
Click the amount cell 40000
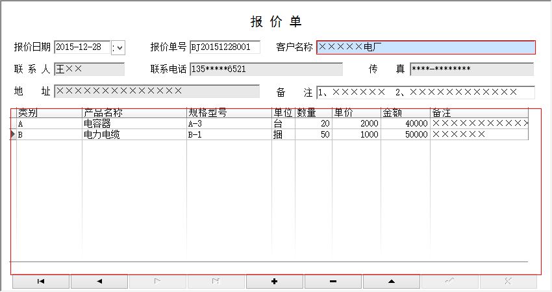[405, 123]
